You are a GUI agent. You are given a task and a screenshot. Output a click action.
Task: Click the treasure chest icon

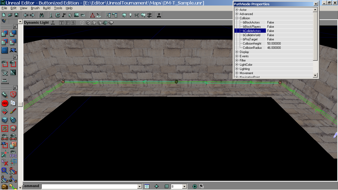(x=5, y=187)
